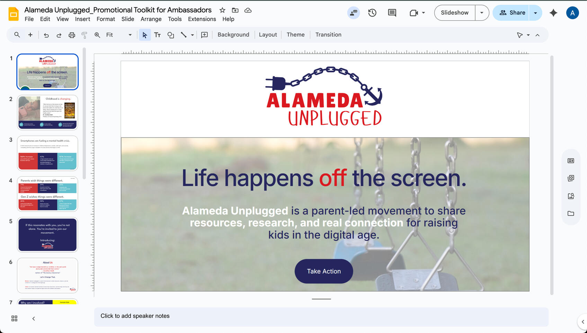
Task: Open the Arrange menu
Action: point(151,19)
